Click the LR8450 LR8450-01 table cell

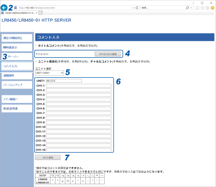(43, 181)
